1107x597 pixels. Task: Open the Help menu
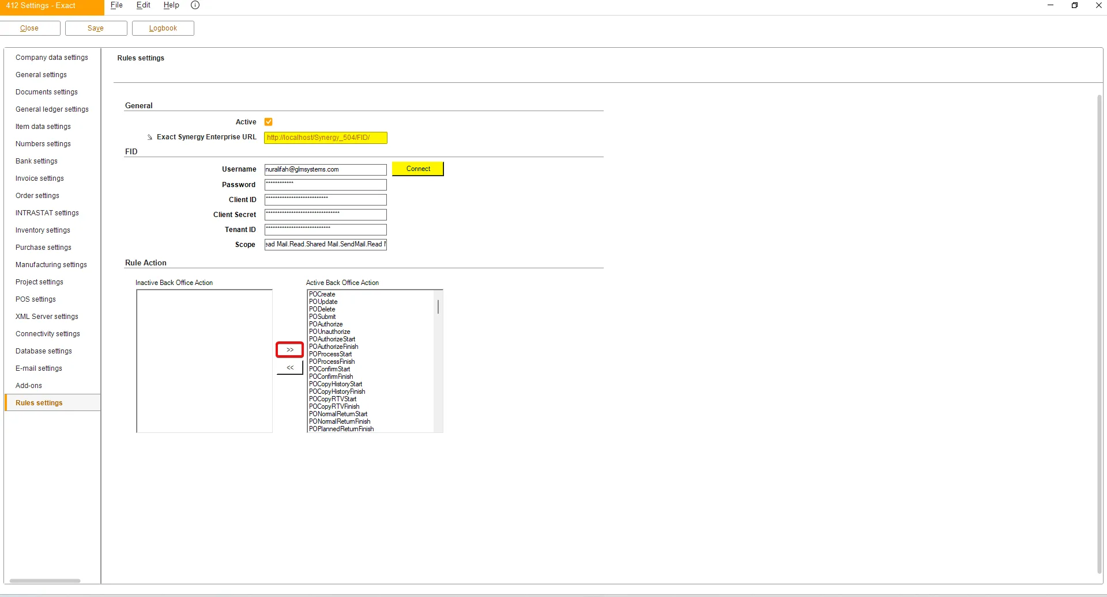pos(171,5)
